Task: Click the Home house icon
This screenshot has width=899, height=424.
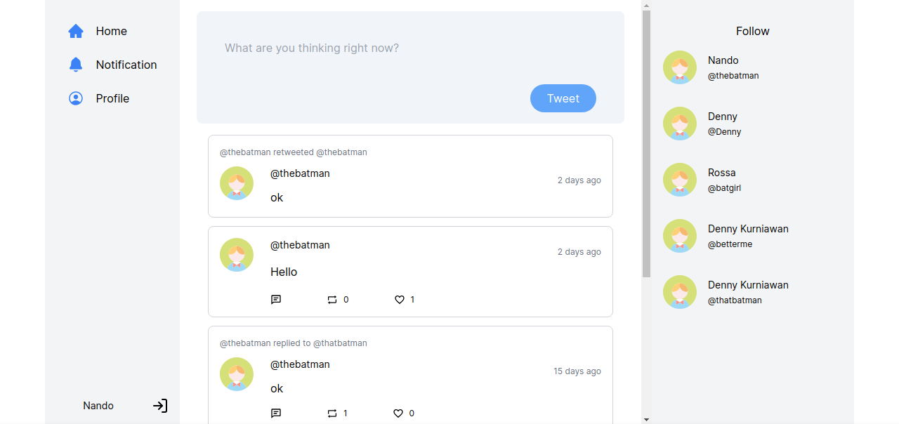Action: [x=76, y=31]
